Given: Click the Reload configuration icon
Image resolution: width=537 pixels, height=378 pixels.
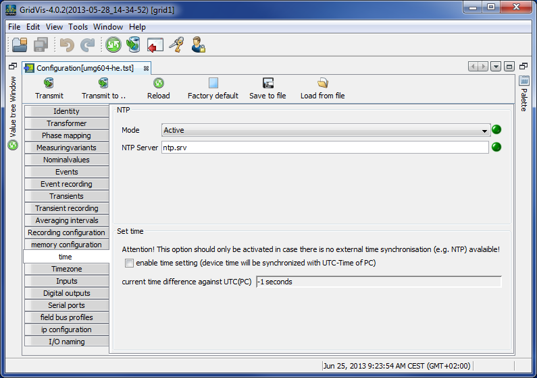Looking at the screenshot, I should 159,84.
